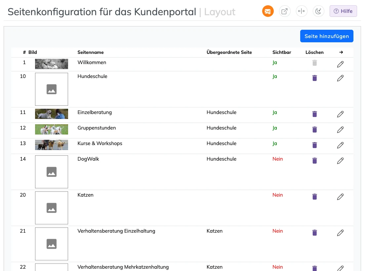Delete Verhaltensberatung Einzelhaltung page
365x271 pixels.
pyautogui.click(x=314, y=233)
